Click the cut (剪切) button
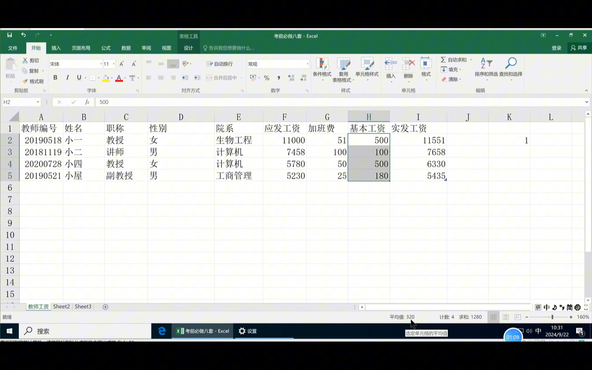Image resolution: width=592 pixels, height=370 pixels. (x=31, y=60)
